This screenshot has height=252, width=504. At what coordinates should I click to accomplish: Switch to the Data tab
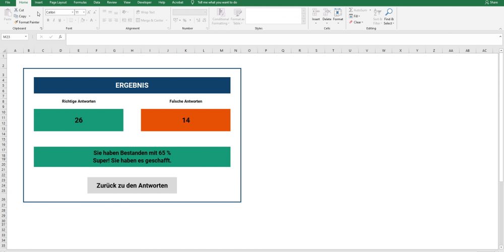97,2
